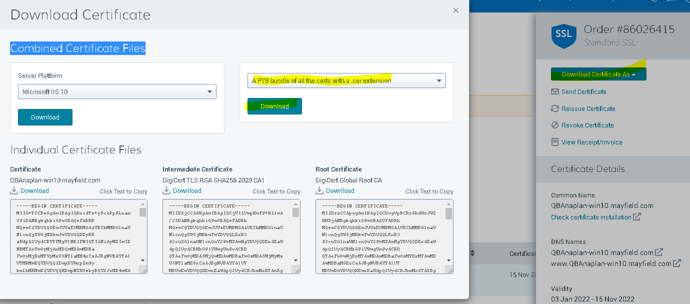Download the Root Certificate file

click(340, 191)
